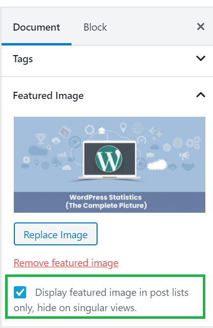This screenshot has width=213, height=328.
Task: Expand the Tags panel chevron
Action: [200, 58]
